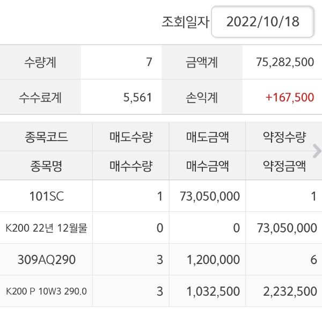Click the 수량계 label cell

(x=40, y=62)
